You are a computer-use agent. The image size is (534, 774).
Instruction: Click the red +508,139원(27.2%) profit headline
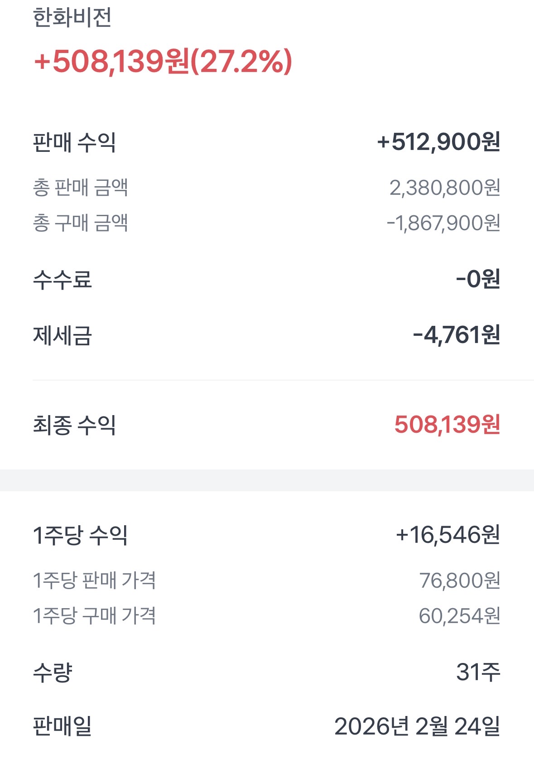(x=163, y=62)
